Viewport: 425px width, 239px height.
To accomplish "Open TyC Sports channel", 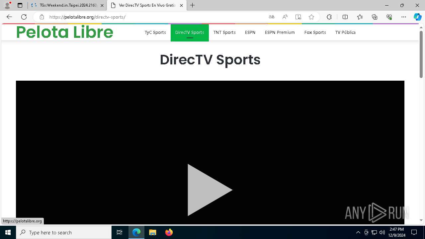I will coord(155,32).
